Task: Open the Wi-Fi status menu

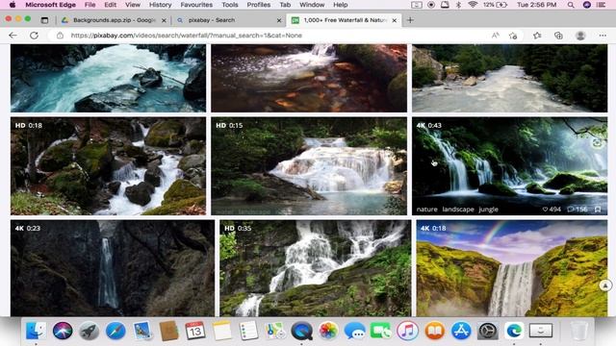Action: click(473, 5)
